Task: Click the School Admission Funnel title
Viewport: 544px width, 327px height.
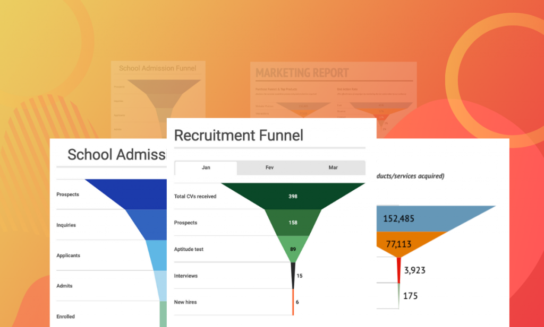Action: point(116,155)
